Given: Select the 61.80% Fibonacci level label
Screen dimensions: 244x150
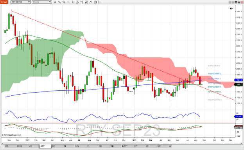Looking at the screenshot, I should 214,87.
